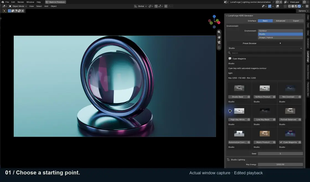This screenshot has height=182, width=310.
Task: Click the new scene icon beside scene name
Action: (x=277, y=2)
